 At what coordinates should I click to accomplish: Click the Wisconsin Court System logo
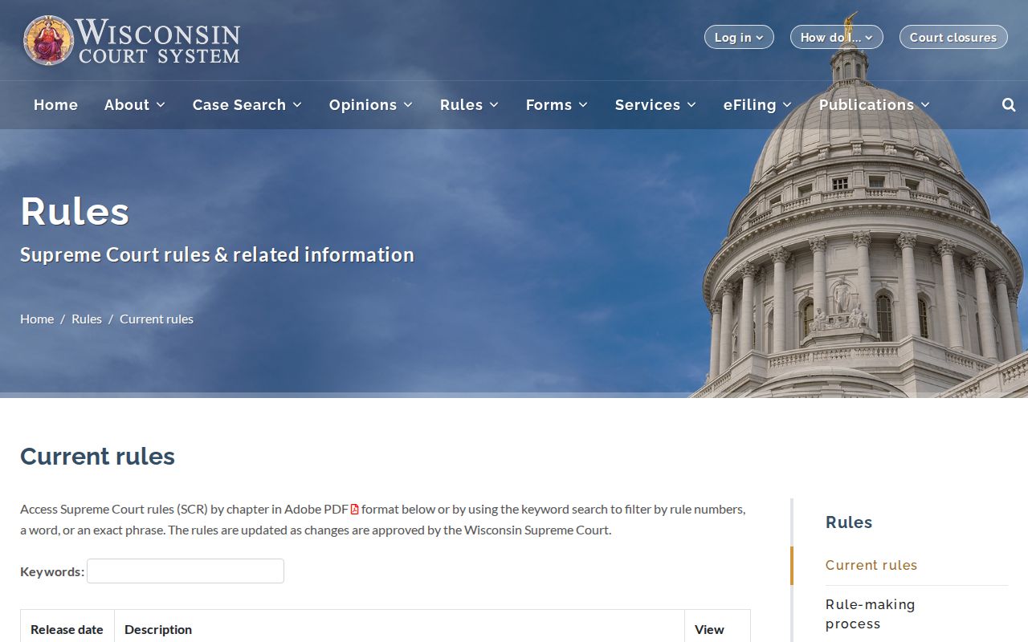click(132, 40)
